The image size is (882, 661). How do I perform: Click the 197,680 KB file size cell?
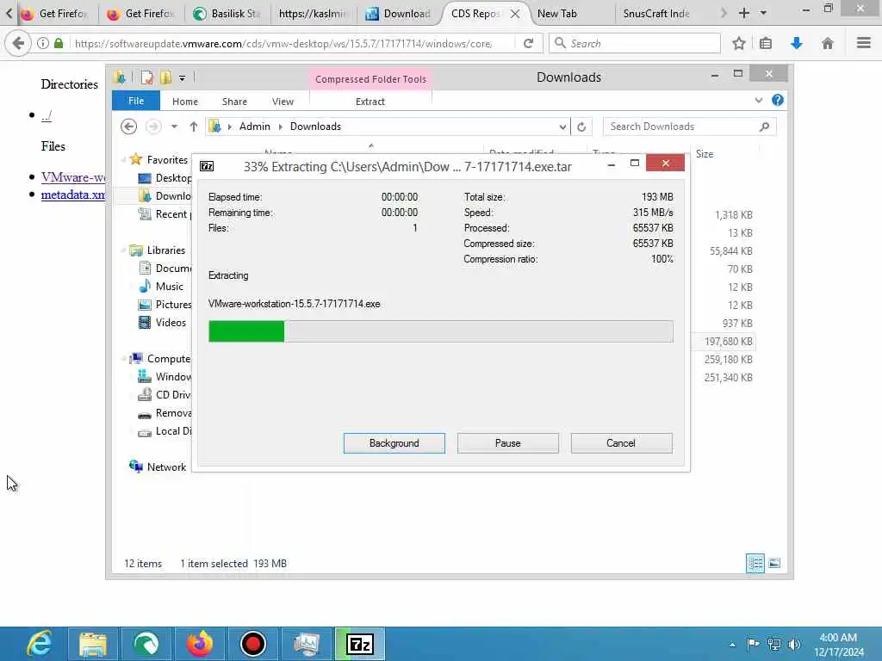[x=728, y=341]
